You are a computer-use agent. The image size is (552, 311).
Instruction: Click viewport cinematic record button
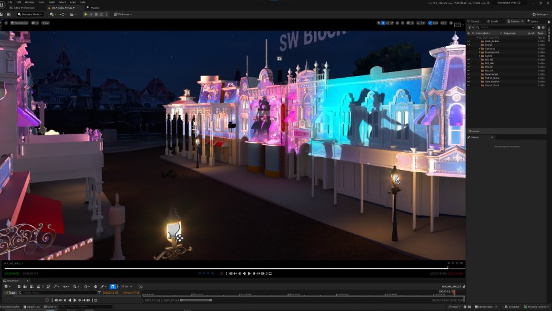221,274
